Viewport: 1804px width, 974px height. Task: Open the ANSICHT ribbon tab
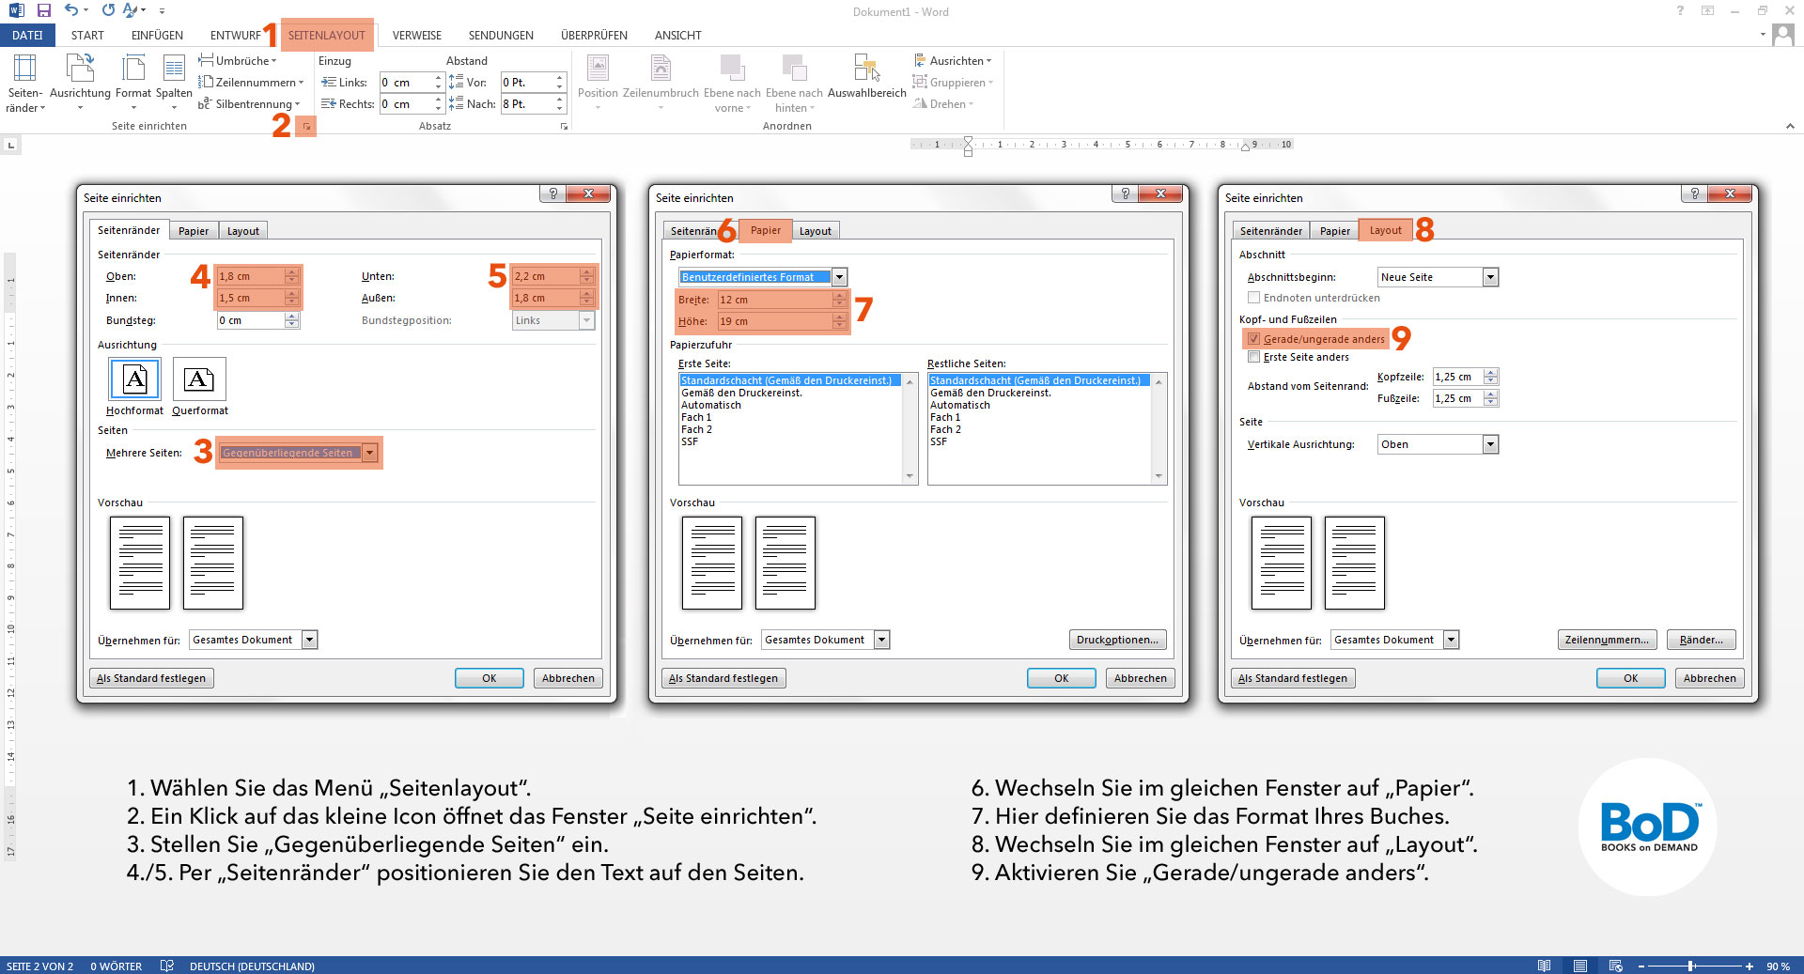(x=677, y=36)
